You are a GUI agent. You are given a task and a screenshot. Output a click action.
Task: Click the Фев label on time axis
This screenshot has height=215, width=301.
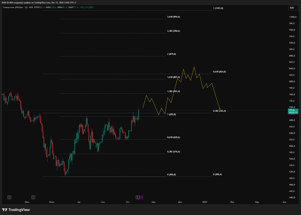[232, 202]
